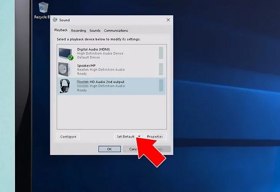Viewport: 280px width, 192px height.
Task: Click the Set Default button
Action: [x=125, y=137]
